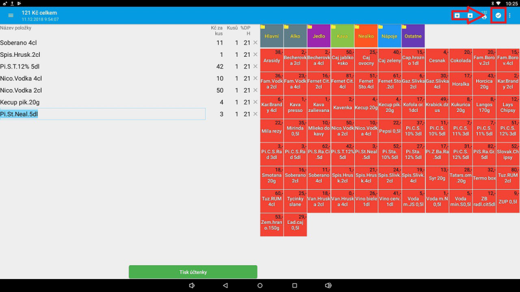Open the three-dot overflow menu

click(x=510, y=15)
